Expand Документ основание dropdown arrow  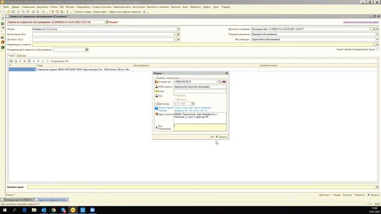(x=374, y=29)
